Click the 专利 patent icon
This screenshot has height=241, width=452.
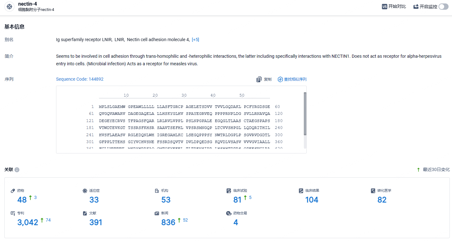point(13,213)
